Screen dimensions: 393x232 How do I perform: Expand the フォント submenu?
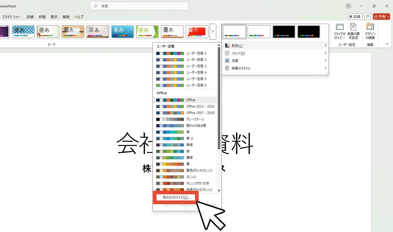pos(275,53)
